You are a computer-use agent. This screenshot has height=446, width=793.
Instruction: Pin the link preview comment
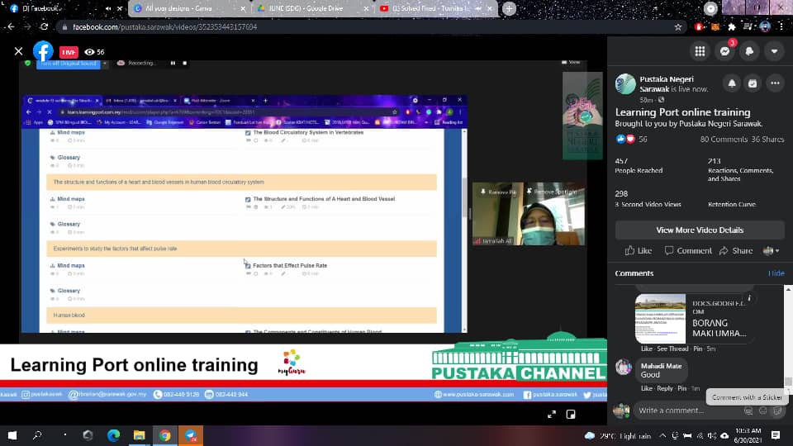tap(698, 349)
